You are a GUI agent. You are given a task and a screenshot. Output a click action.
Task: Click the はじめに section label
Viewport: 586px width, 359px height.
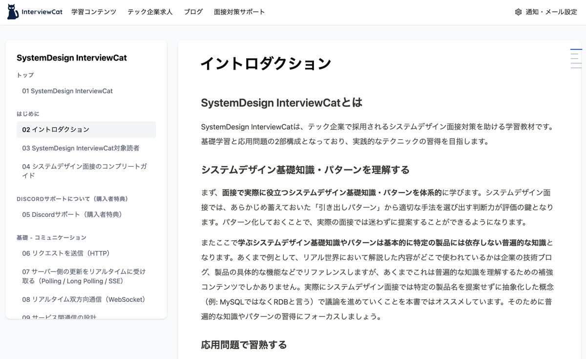click(x=28, y=114)
